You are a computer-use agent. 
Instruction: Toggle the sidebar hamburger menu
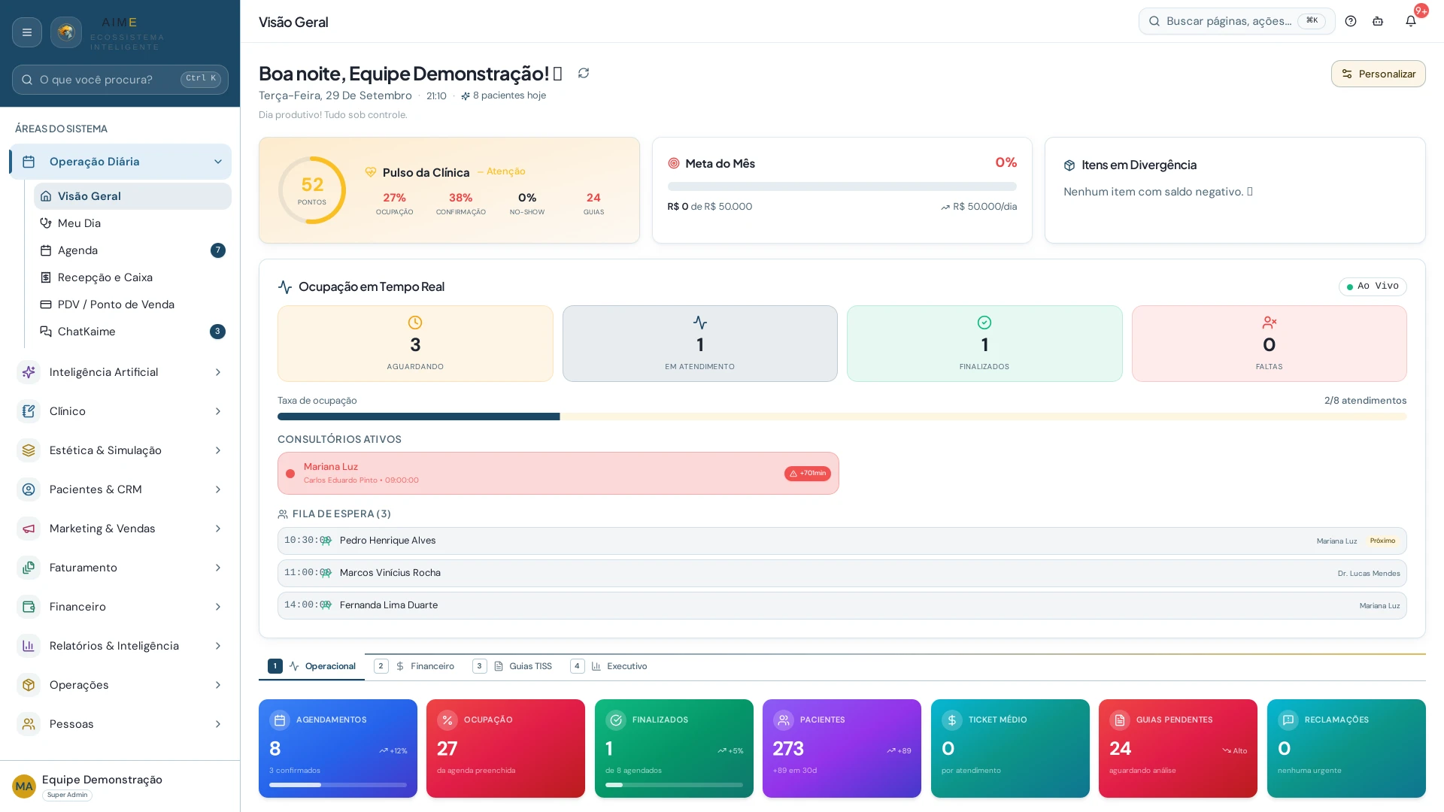click(27, 32)
